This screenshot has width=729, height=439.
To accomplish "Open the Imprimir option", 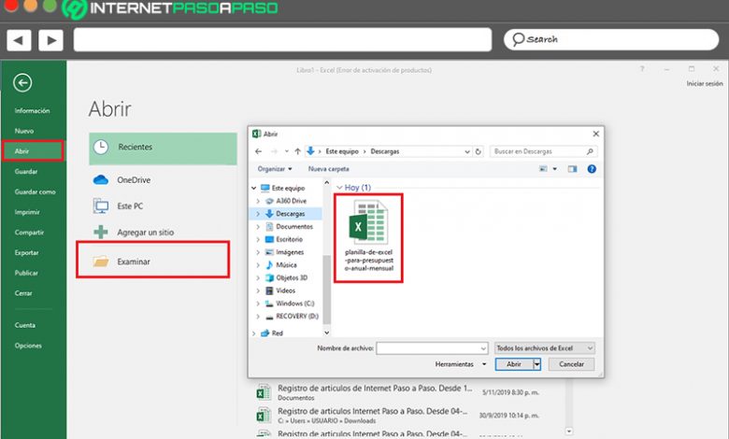I will pos(27,212).
